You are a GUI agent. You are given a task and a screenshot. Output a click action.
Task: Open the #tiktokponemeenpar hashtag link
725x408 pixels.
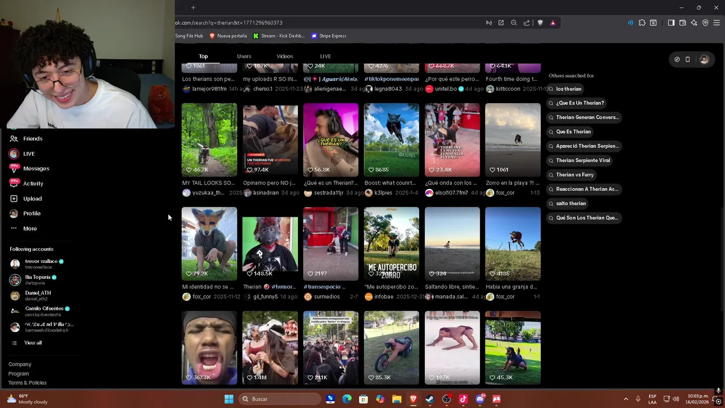point(391,79)
